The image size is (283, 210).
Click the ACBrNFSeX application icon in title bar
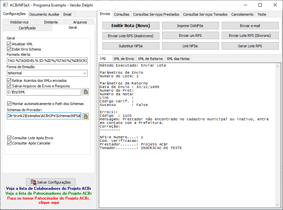(6, 5)
